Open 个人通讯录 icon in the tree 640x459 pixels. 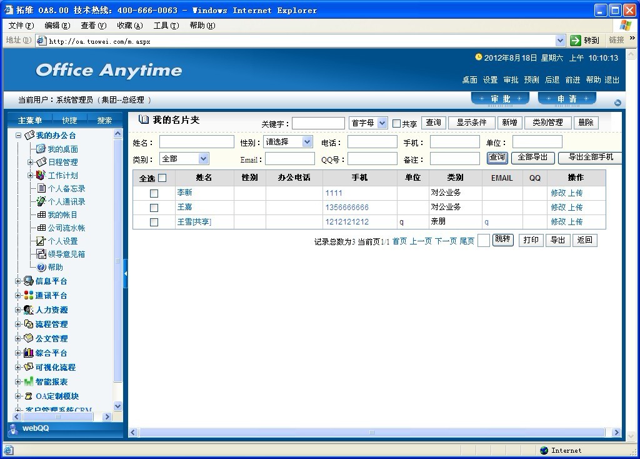pyautogui.click(x=41, y=201)
